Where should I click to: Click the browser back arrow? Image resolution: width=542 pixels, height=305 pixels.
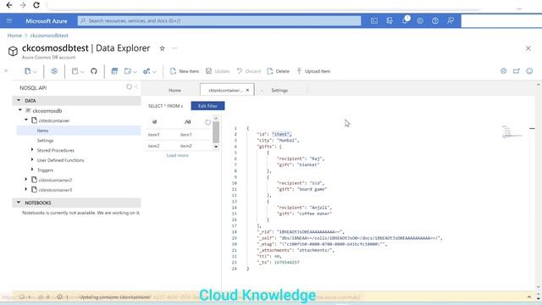point(9,5)
